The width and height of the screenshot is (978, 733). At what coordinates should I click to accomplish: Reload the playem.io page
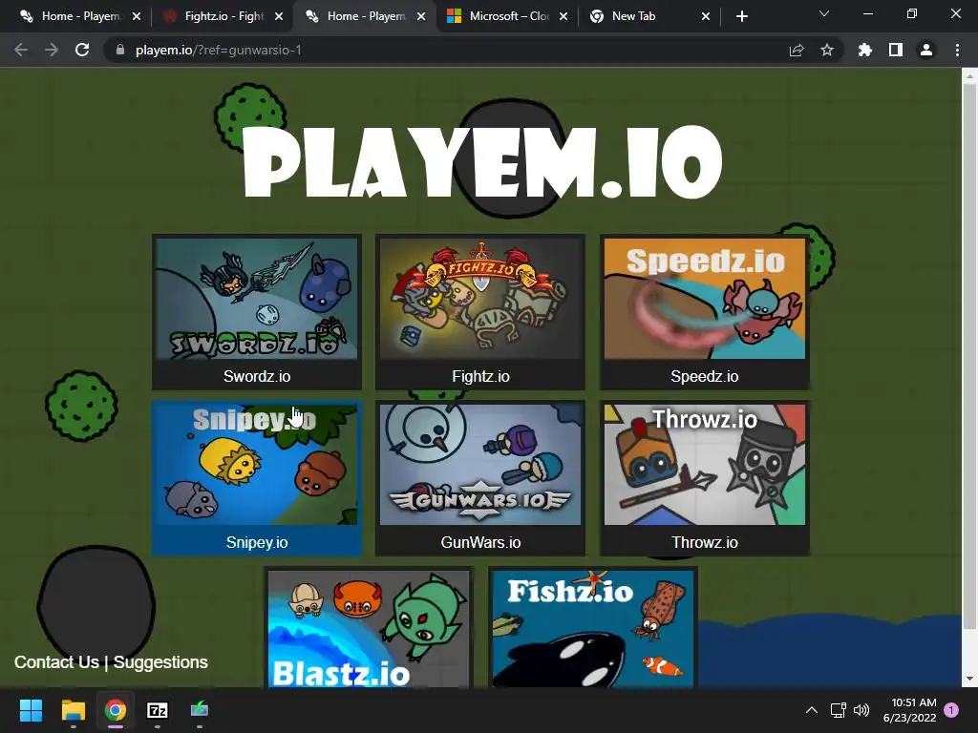(x=82, y=50)
